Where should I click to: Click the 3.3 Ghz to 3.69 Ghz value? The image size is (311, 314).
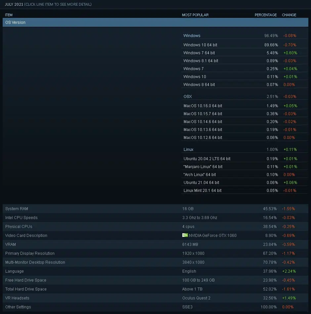click(200, 218)
